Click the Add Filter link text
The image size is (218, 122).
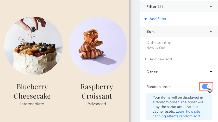click(158, 19)
